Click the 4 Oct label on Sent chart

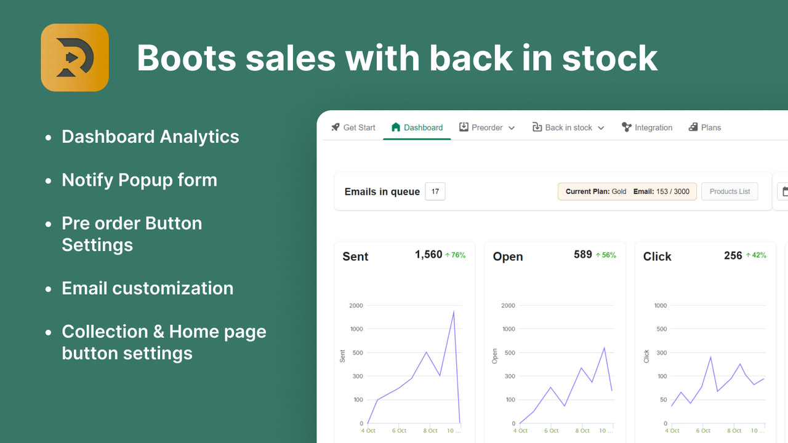click(x=368, y=431)
